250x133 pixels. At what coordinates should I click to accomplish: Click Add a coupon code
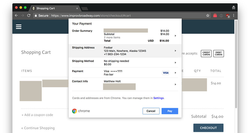coord(37,115)
